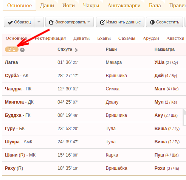Viewport: 186px width, 180px height.
Task: Click the Рохи nakshatra link
Action: click(160, 168)
